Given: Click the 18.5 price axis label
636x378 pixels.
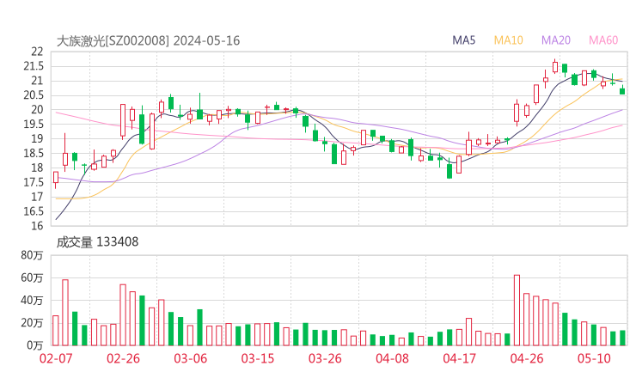Looking at the screenshot, I should [x=34, y=153].
